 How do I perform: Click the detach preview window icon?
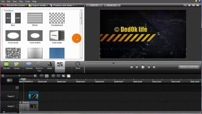point(198,5)
